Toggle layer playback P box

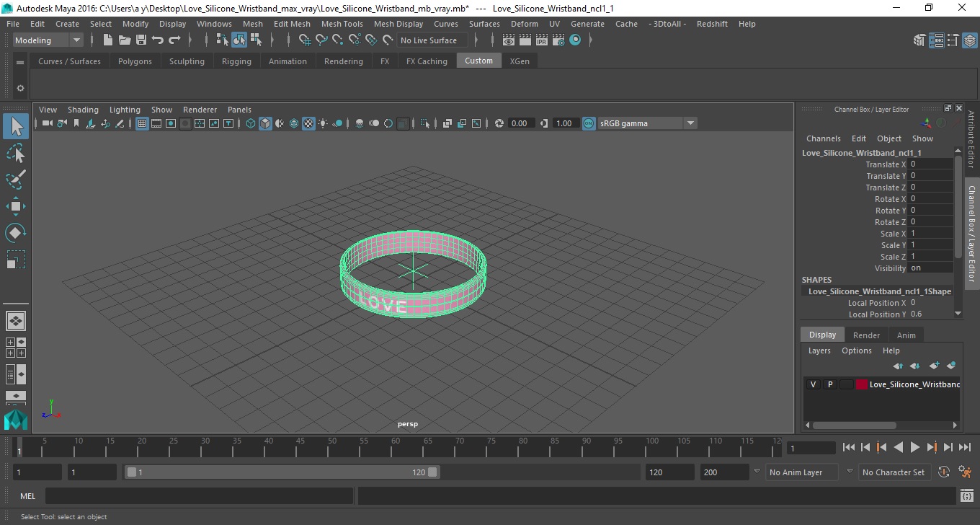pyautogui.click(x=829, y=384)
